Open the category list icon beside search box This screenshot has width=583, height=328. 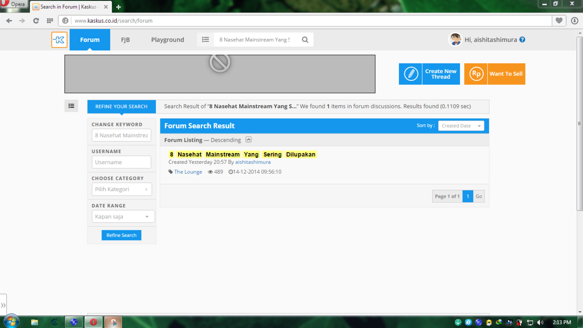tap(205, 40)
